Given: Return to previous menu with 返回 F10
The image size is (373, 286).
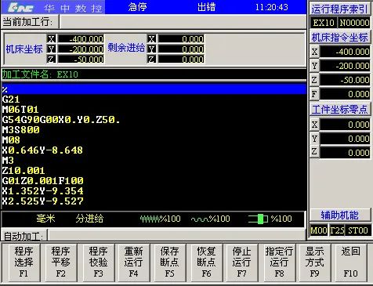Looking at the screenshot, I should pyautogui.click(x=350, y=262).
